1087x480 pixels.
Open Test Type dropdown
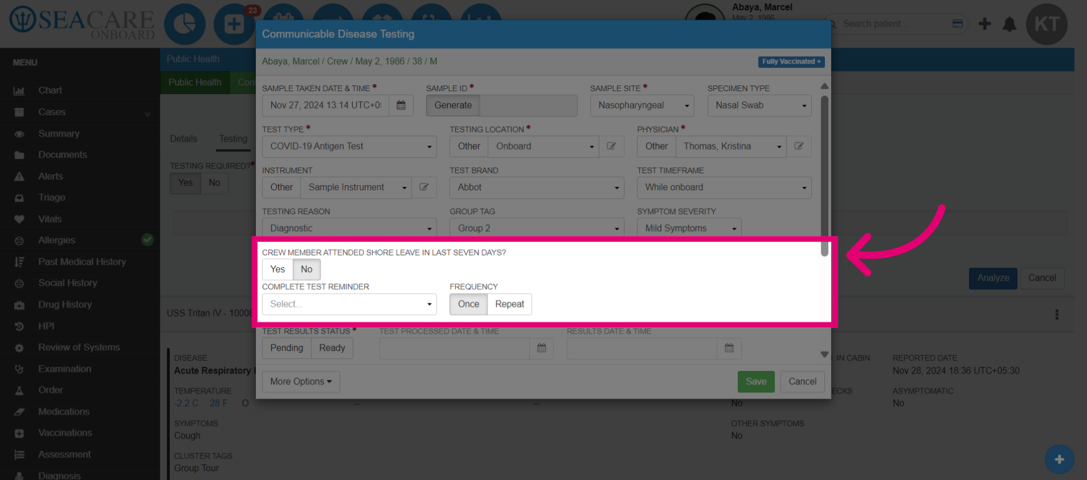click(x=349, y=146)
